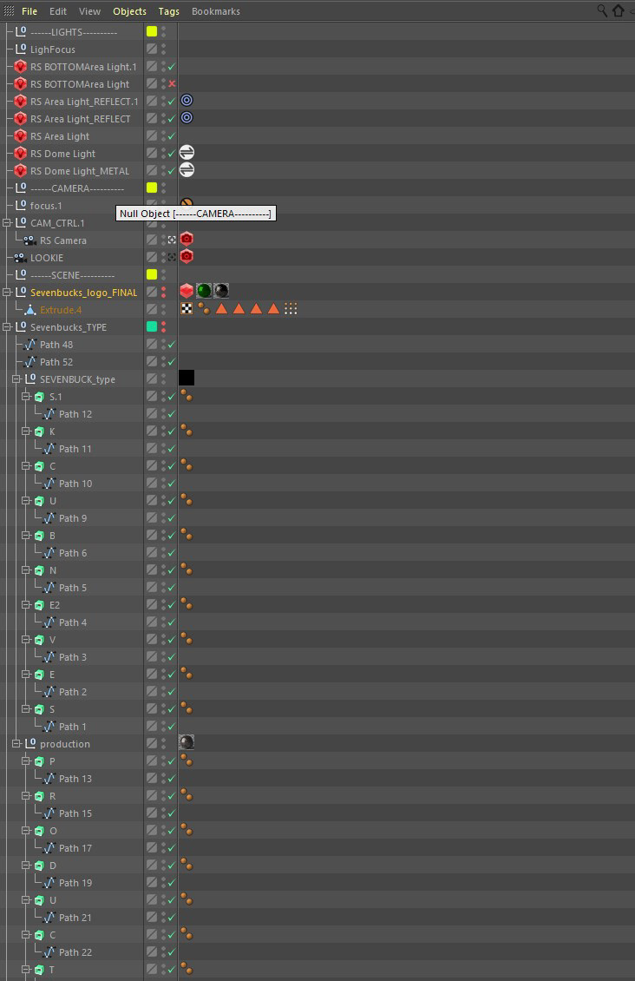This screenshot has width=635, height=981.
Task: Click the camera icon of the LOOKIE object
Action: coord(20,258)
